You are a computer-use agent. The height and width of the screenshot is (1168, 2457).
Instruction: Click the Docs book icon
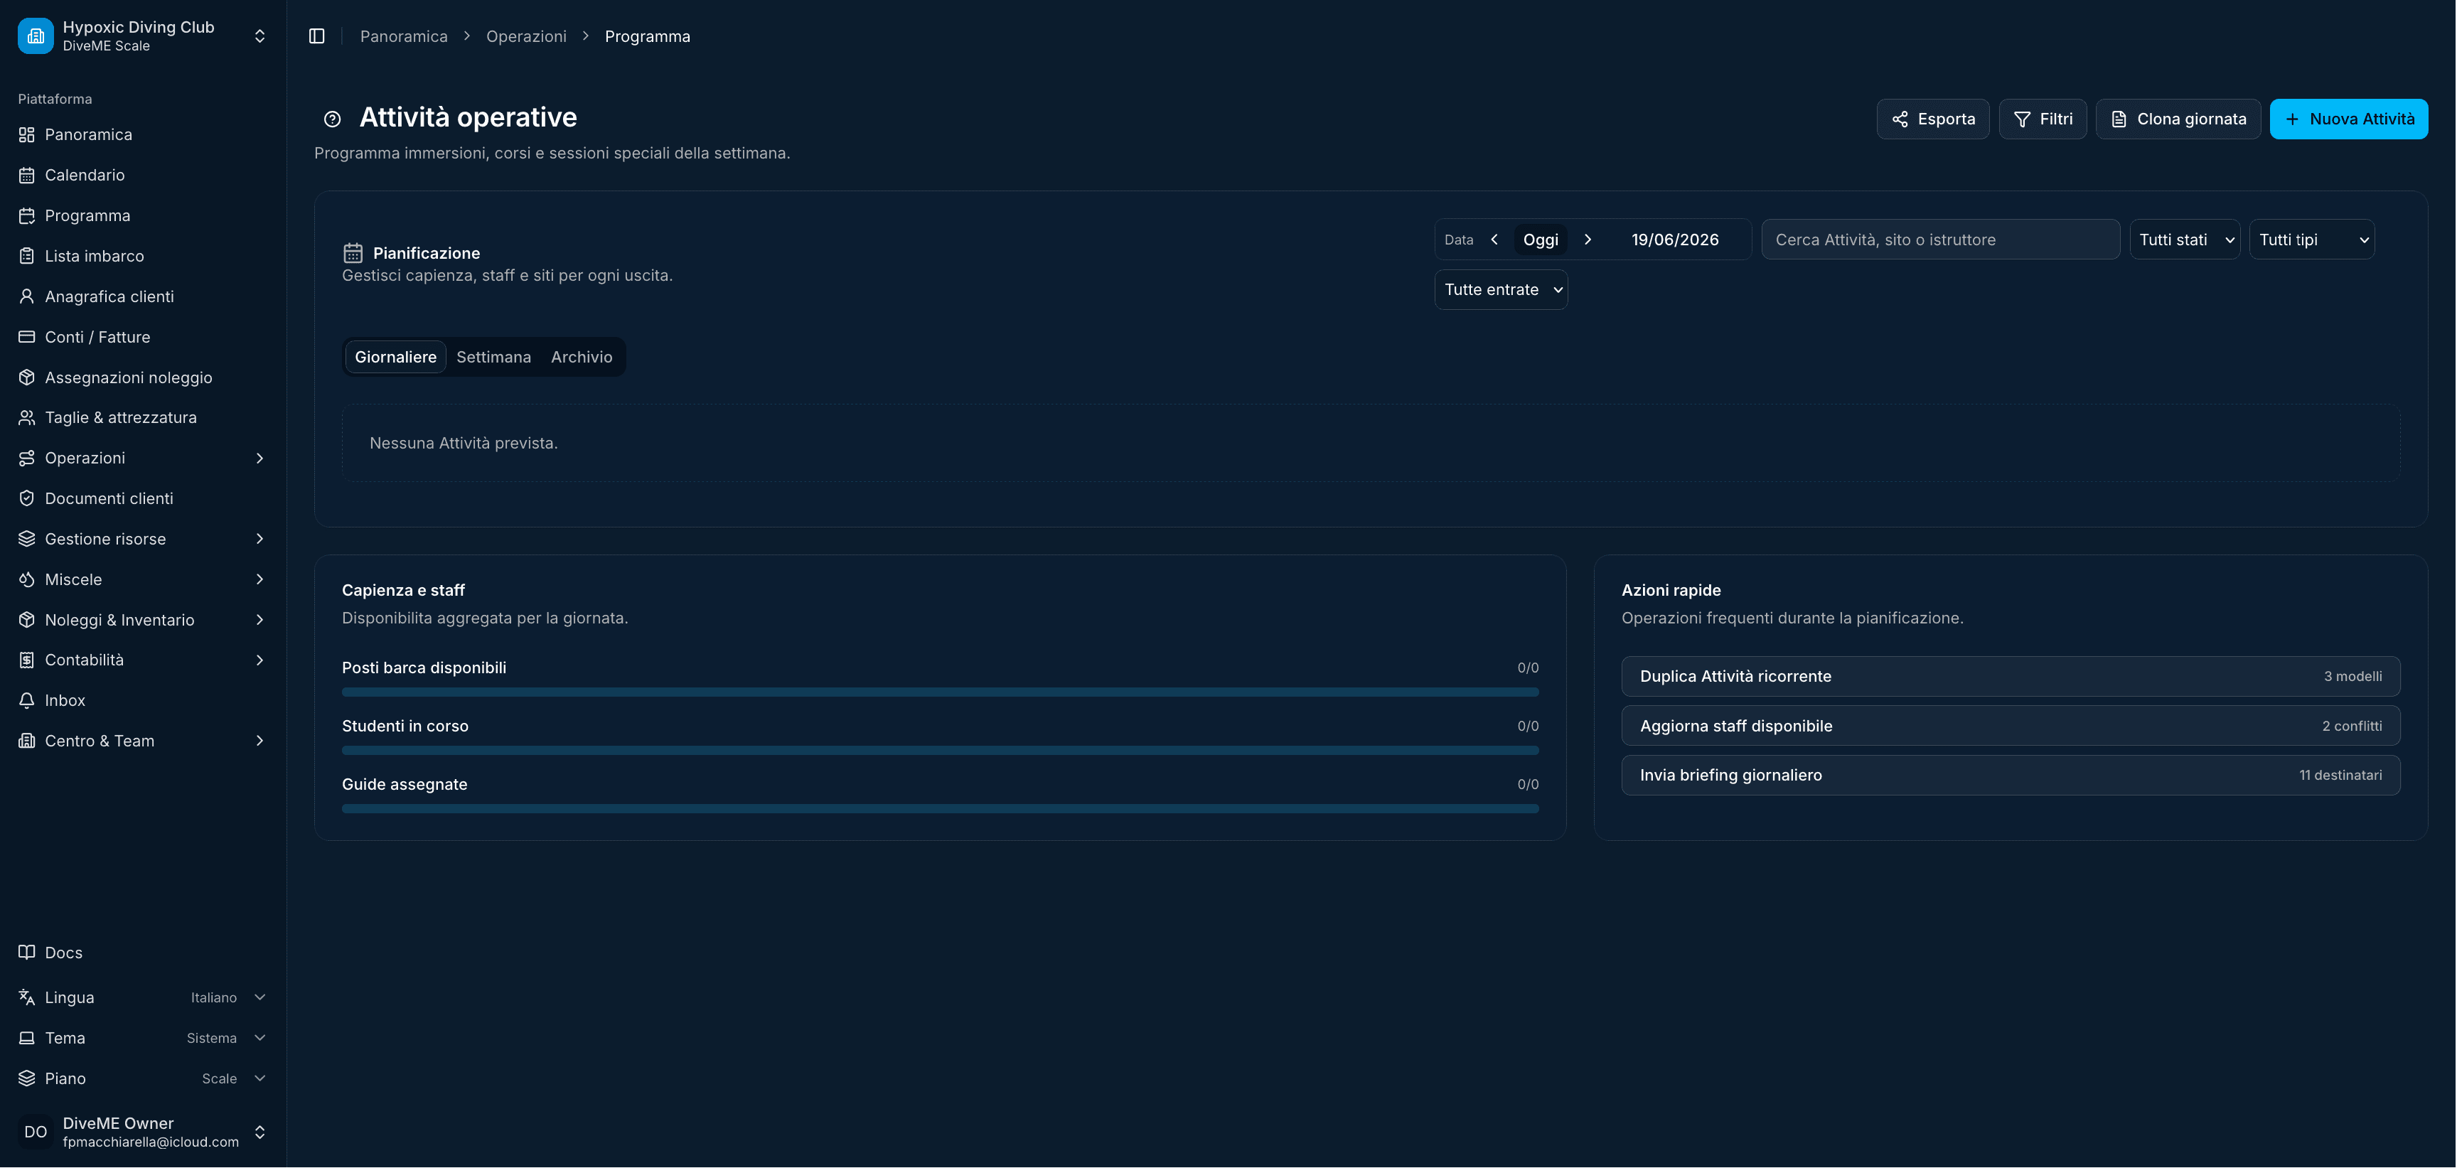pos(27,953)
